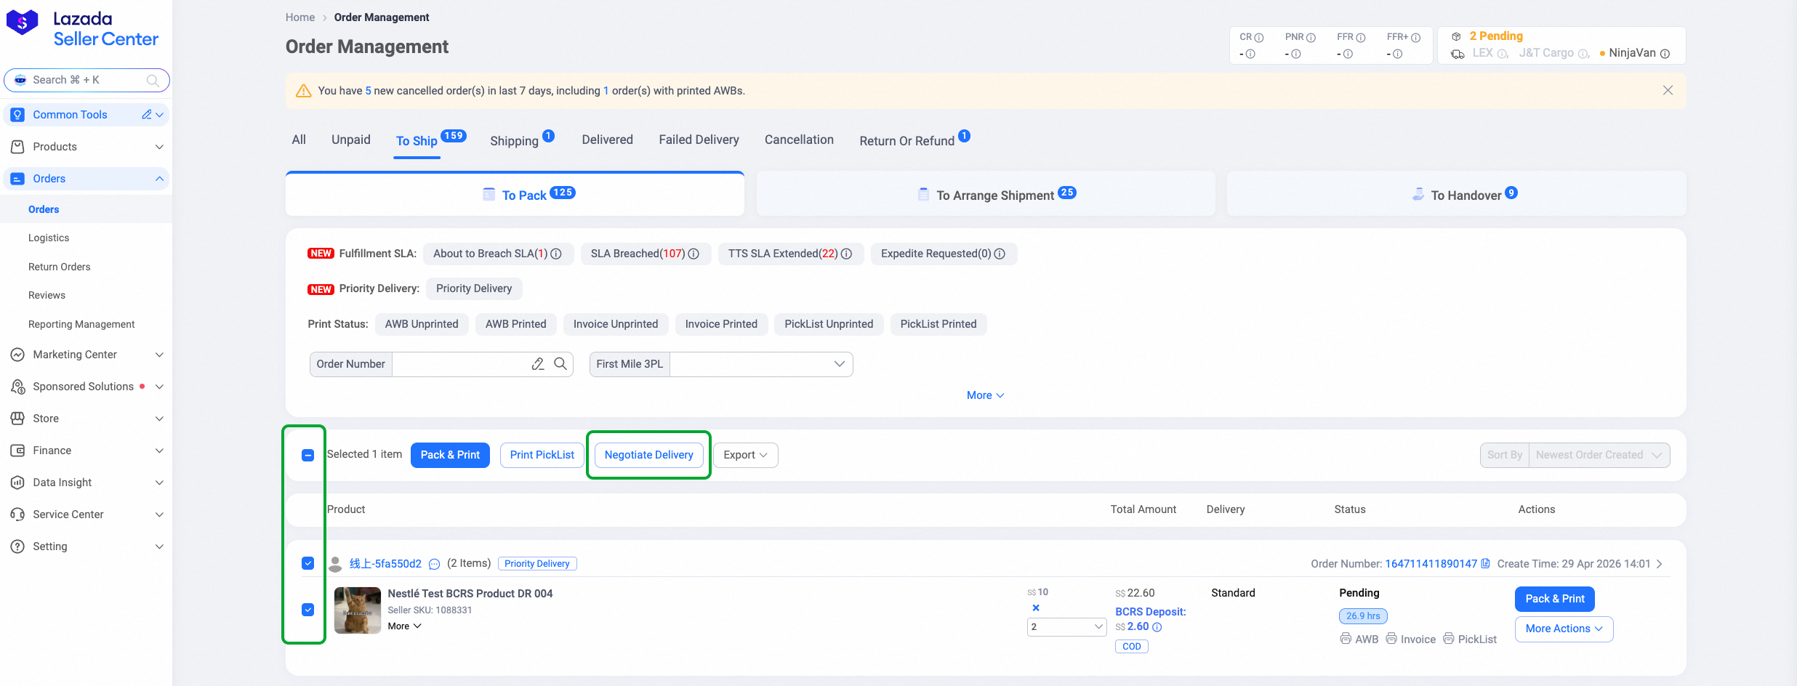This screenshot has width=1797, height=686.
Task: Expand More filter options
Action: [985, 395]
